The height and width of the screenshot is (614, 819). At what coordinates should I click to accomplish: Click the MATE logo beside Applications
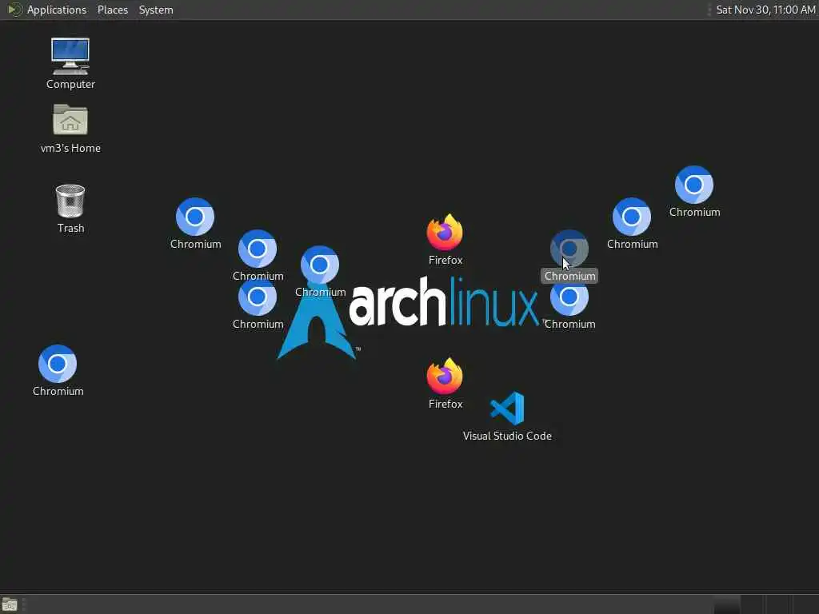tap(14, 10)
